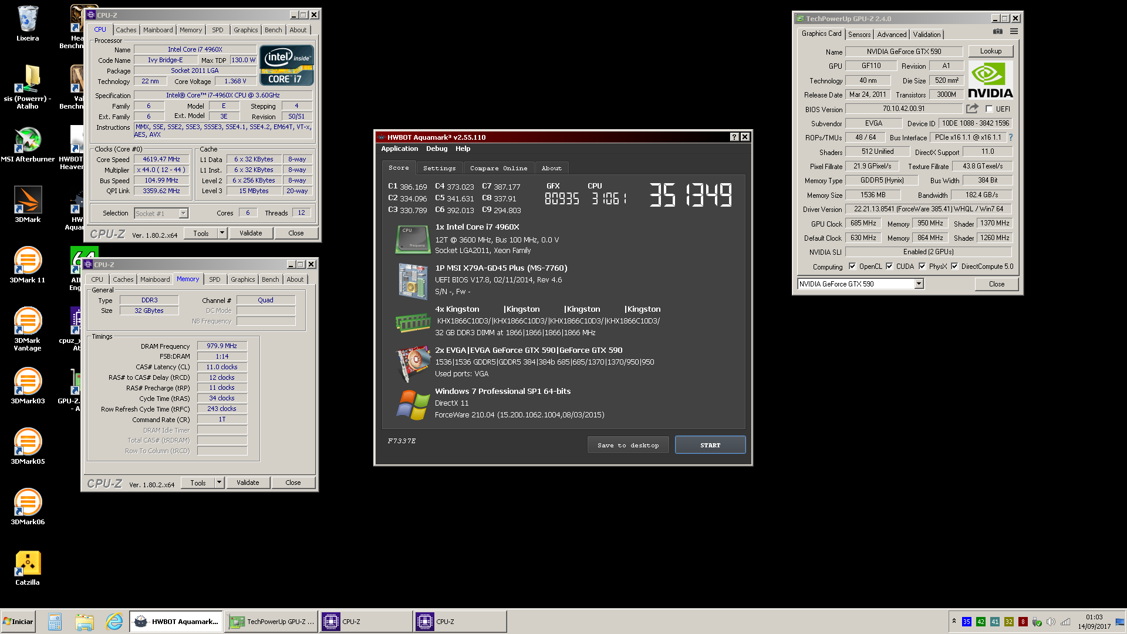Open the MSI Afterburner desktop shortcut
Image resolution: width=1127 pixels, height=634 pixels.
tap(28, 145)
